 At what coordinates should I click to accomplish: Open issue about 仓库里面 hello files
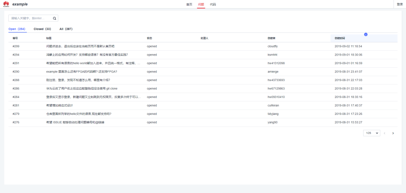(x=79, y=114)
